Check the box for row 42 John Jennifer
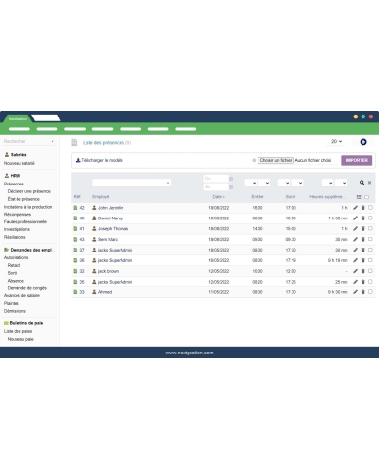 coord(370,208)
